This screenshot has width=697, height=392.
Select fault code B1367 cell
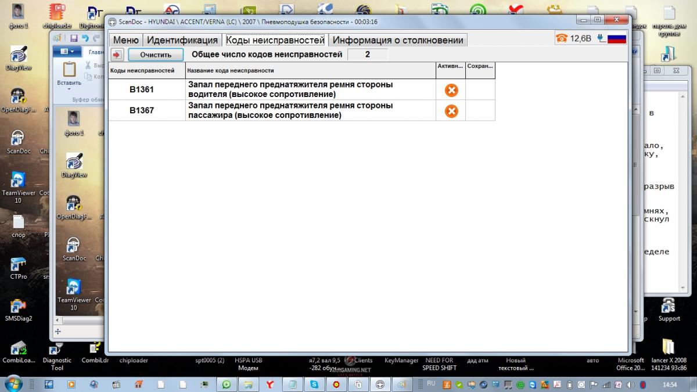coord(147,110)
